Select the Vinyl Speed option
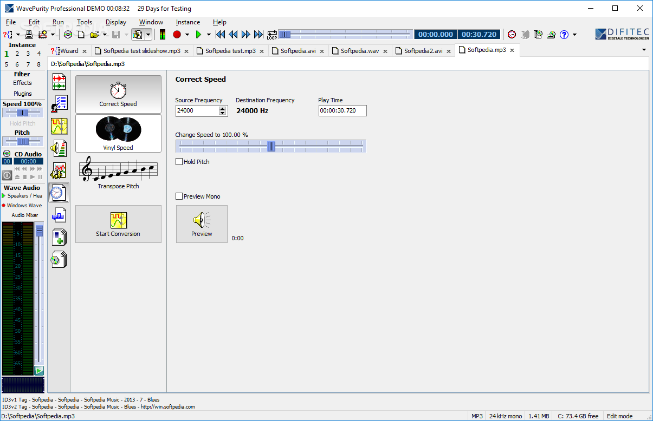This screenshot has height=421, width=653. pos(118,133)
